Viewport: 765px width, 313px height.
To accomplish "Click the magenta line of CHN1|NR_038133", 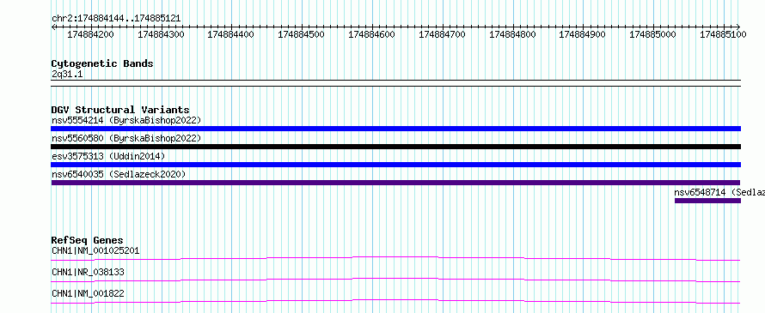I will pos(395,280).
